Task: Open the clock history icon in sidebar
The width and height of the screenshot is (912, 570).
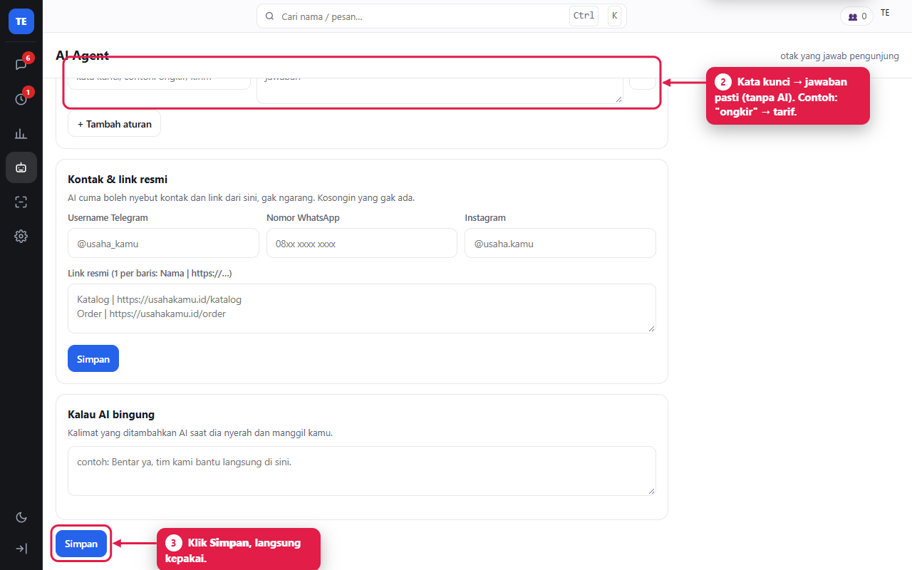Action: [x=21, y=99]
